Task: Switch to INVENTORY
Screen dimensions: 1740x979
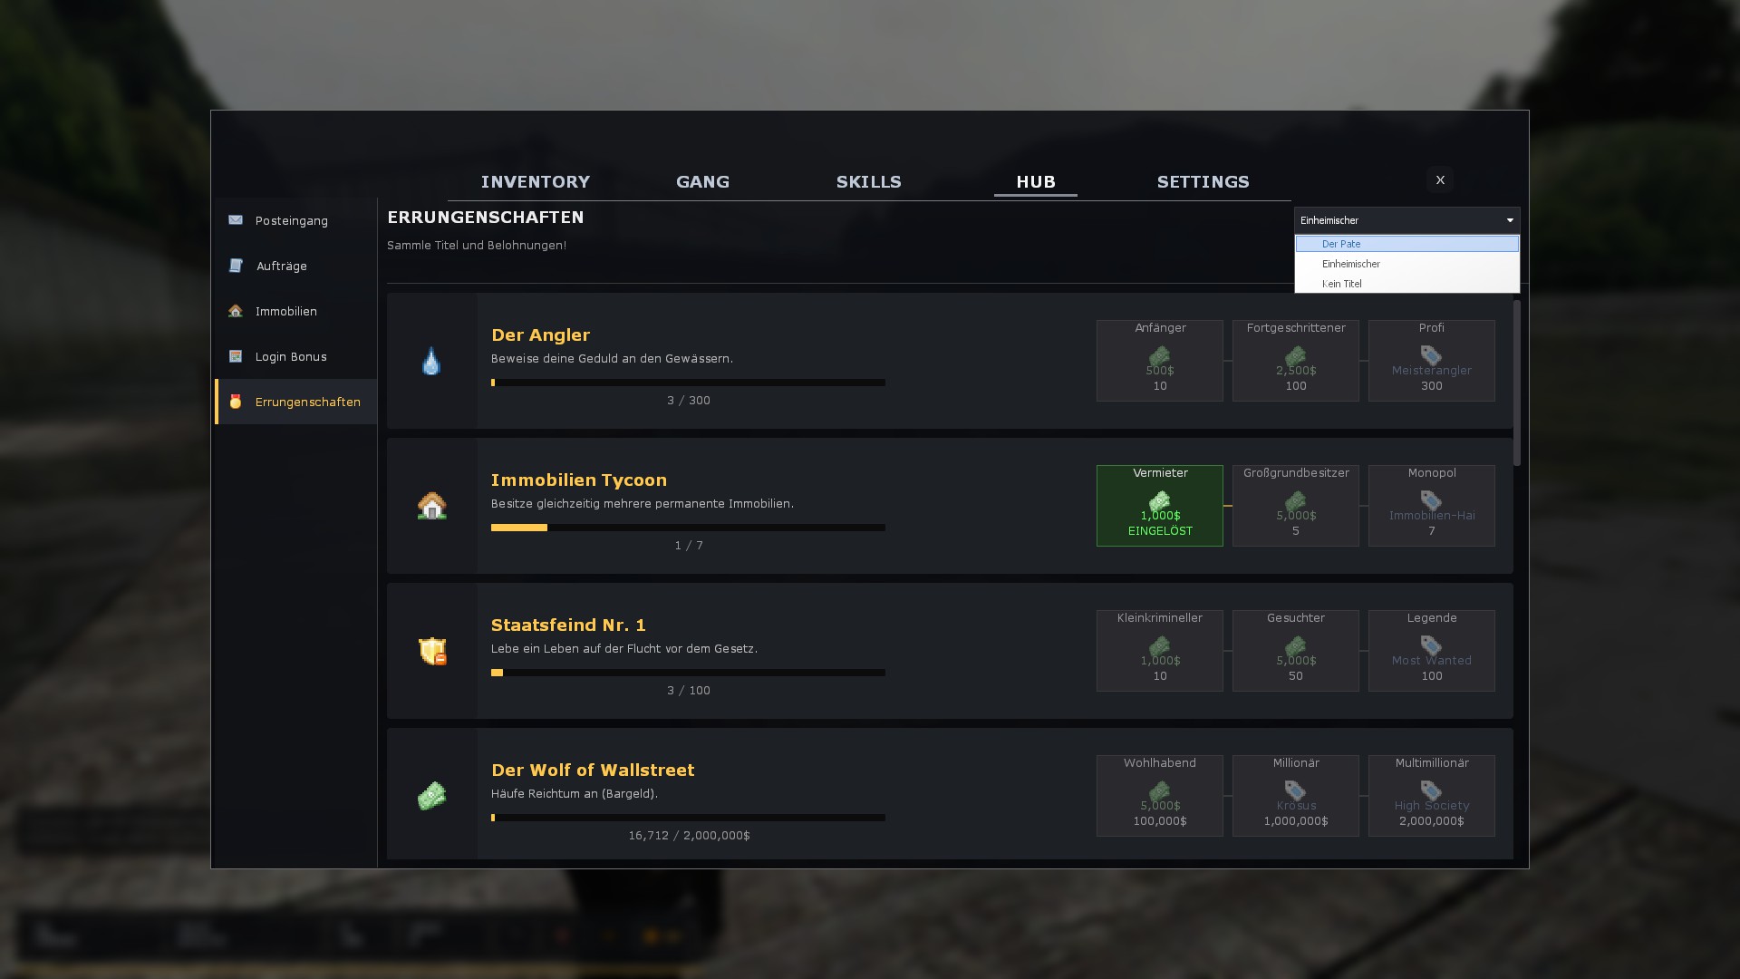Action: 536,181
